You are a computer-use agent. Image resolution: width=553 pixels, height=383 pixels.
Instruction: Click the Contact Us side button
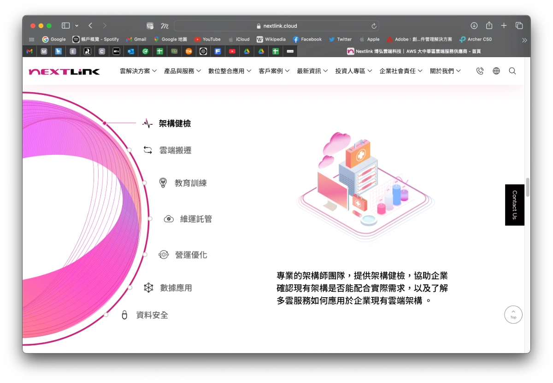pos(514,205)
